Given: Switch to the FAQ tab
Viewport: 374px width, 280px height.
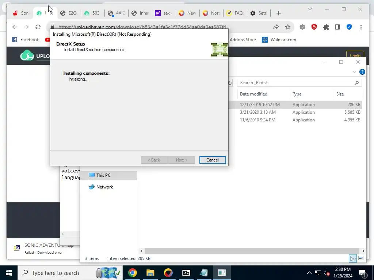Looking at the screenshot, I should click(235, 13).
